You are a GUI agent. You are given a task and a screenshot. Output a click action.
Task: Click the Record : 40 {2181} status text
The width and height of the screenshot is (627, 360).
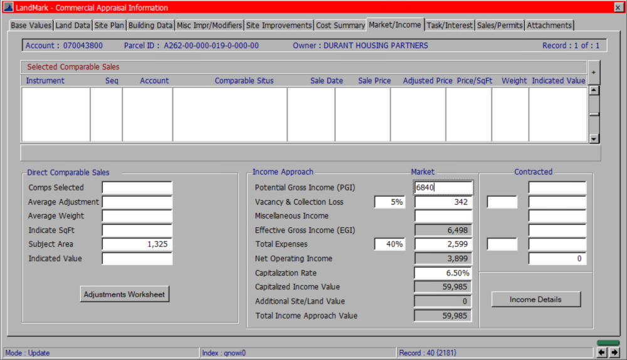tap(428, 353)
